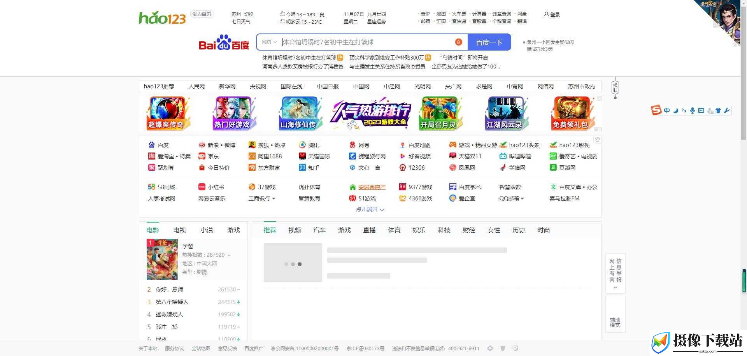
Task: Click 换肤 skin switcher tag
Action: (615, 87)
